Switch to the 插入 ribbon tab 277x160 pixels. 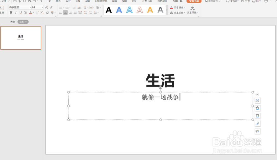58,2
